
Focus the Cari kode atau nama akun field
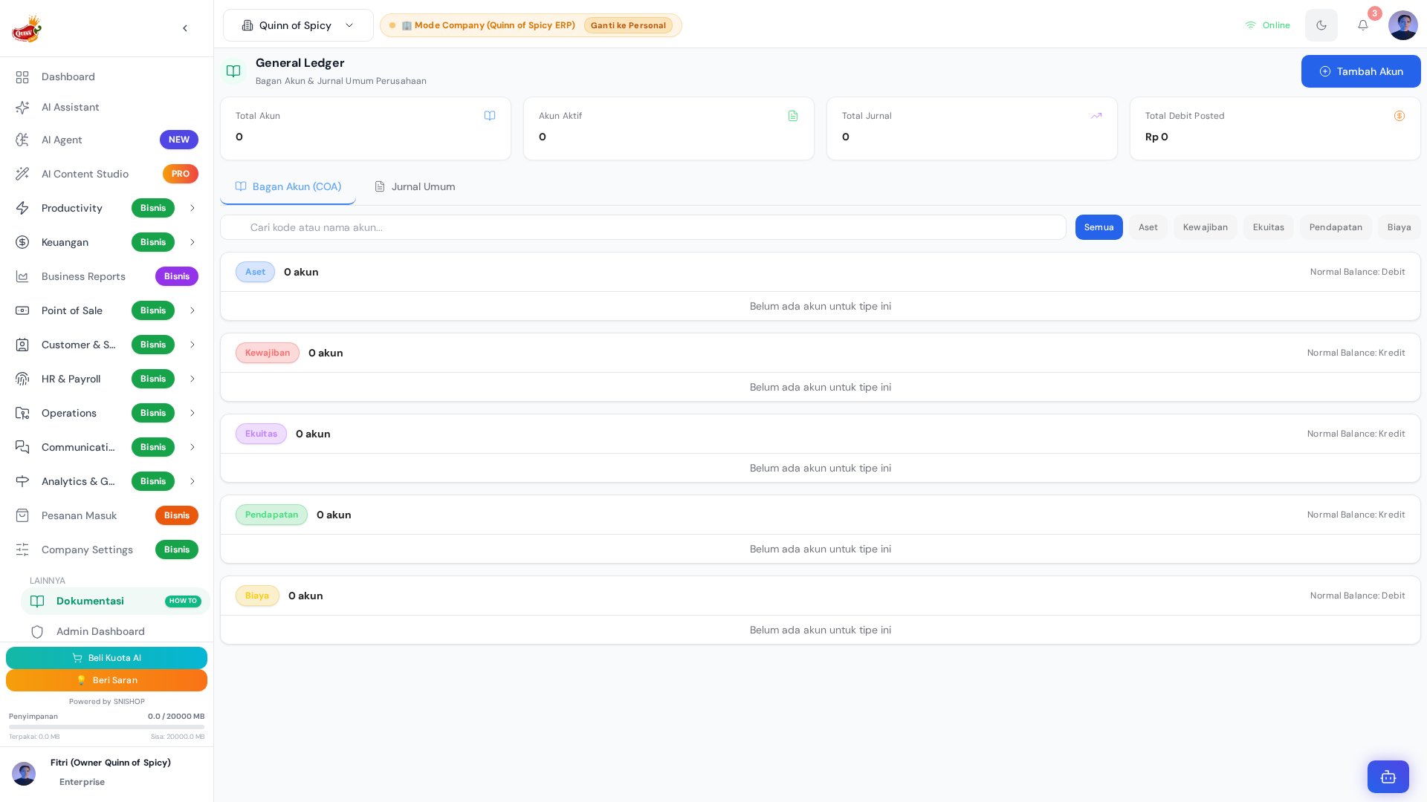(643, 227)
